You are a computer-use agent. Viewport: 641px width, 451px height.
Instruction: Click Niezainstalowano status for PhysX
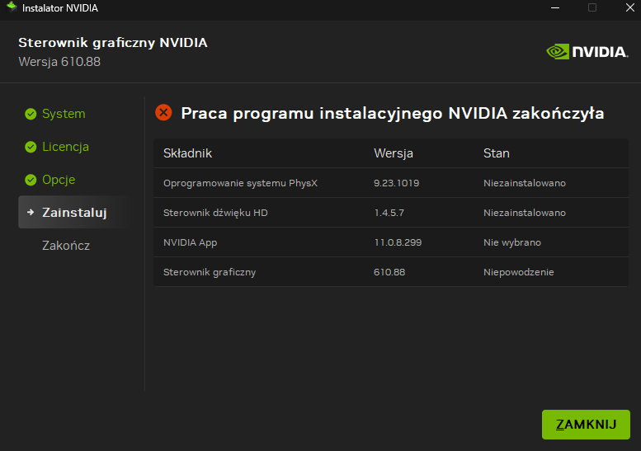[525, 183]
